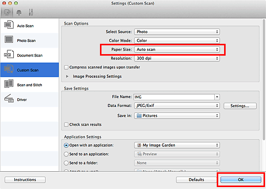Click the yellow minimize window button
This screenshot has width=266, height=189.
[x=10, y=3]
